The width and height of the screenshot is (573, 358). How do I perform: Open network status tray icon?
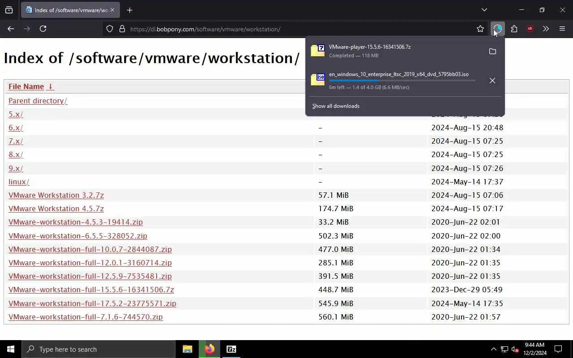pos(505,349)
